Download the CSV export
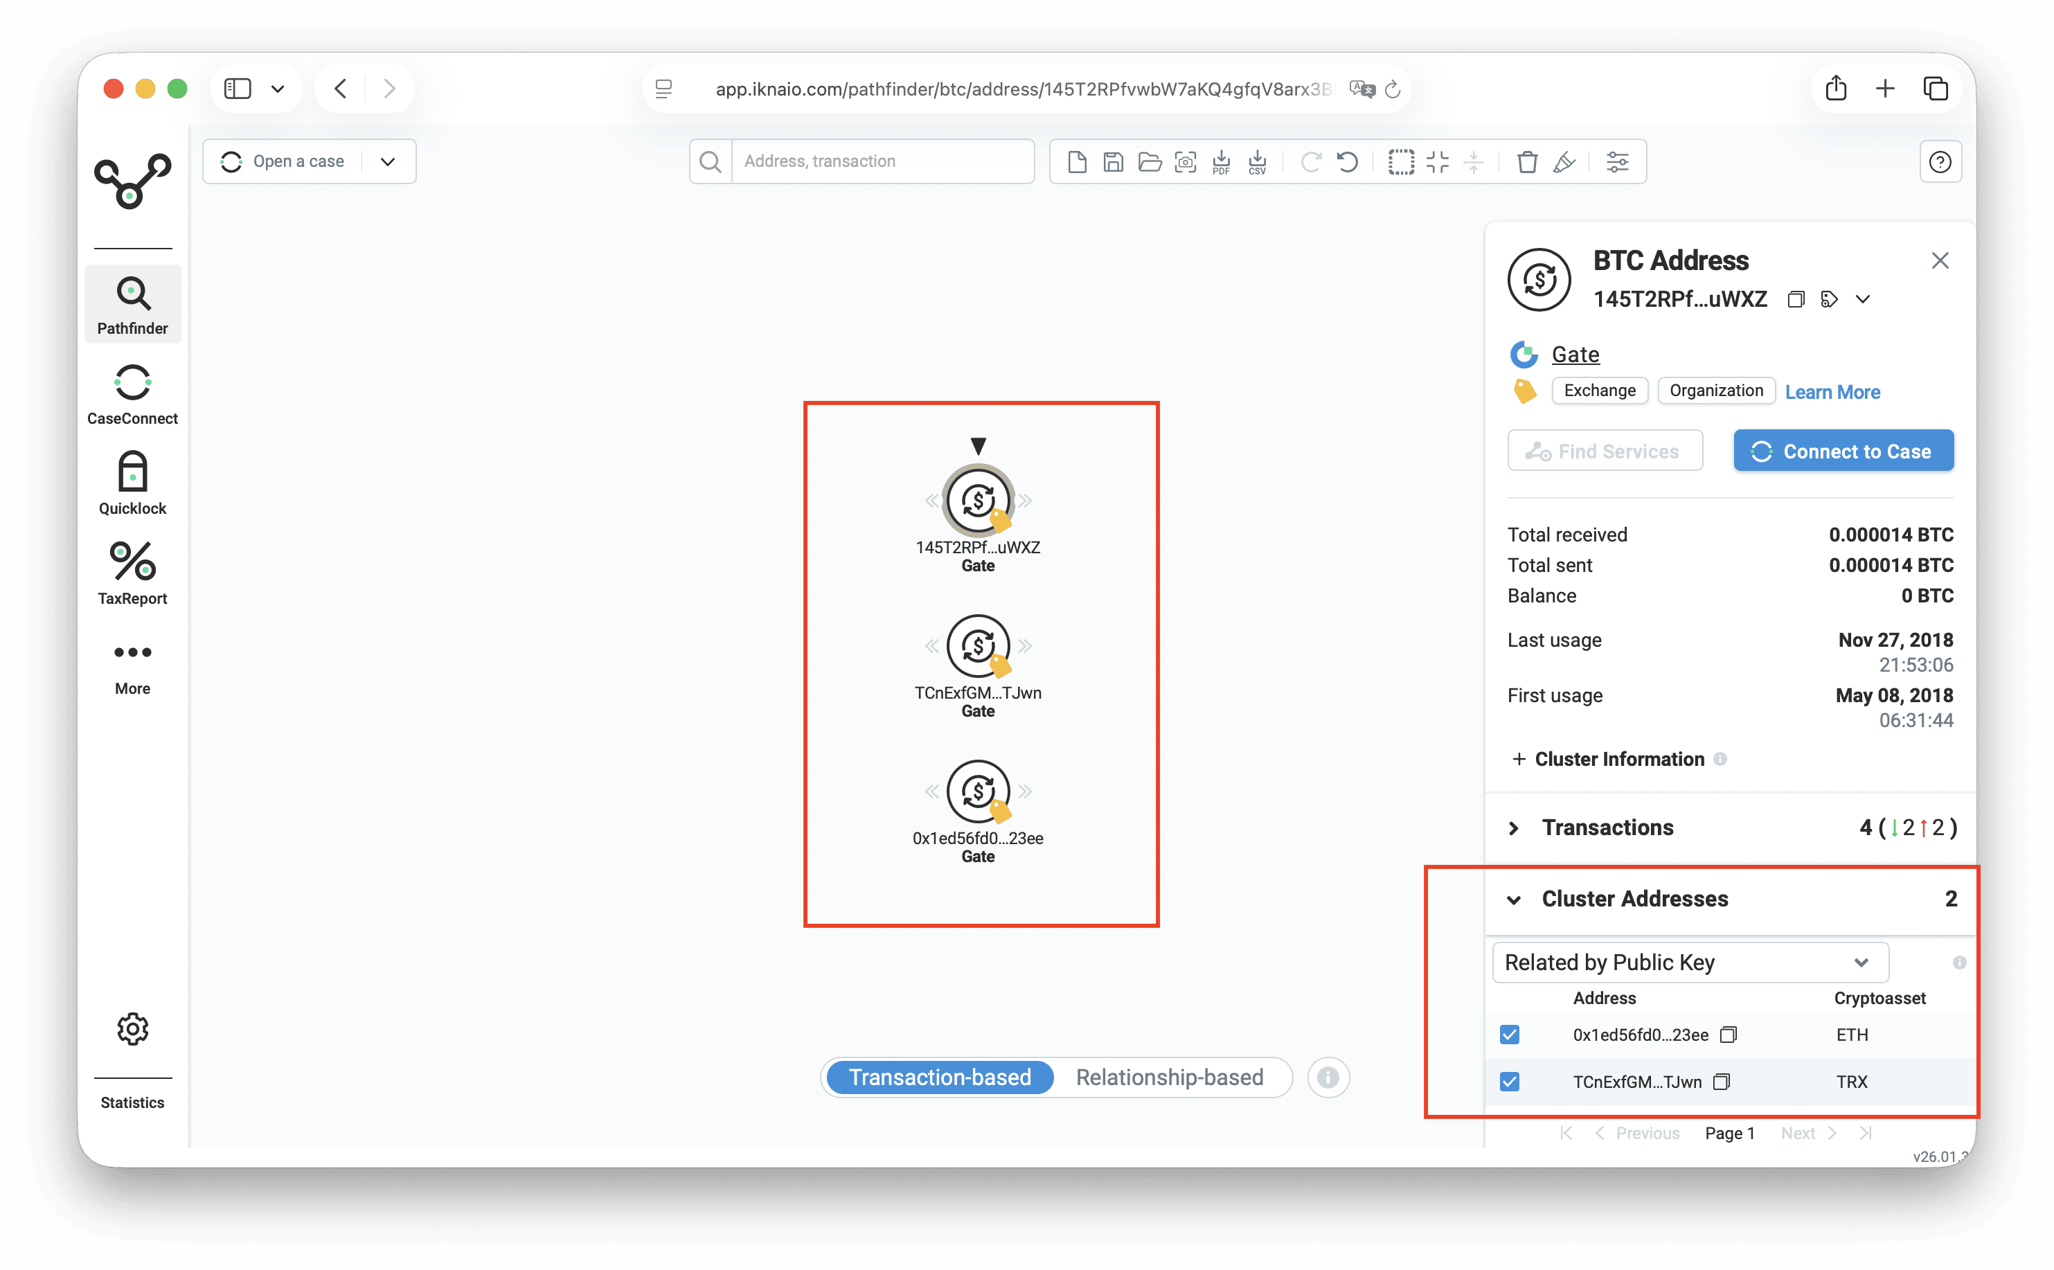This screenshot has height=1270, width=2054. coord(1257,161)
